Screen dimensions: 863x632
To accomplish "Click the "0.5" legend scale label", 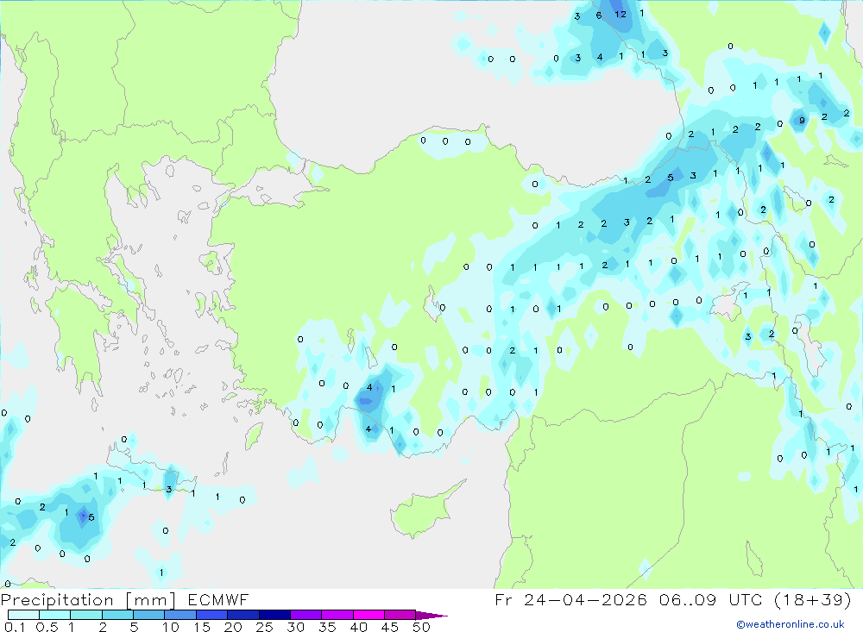I will click(47, 627).
